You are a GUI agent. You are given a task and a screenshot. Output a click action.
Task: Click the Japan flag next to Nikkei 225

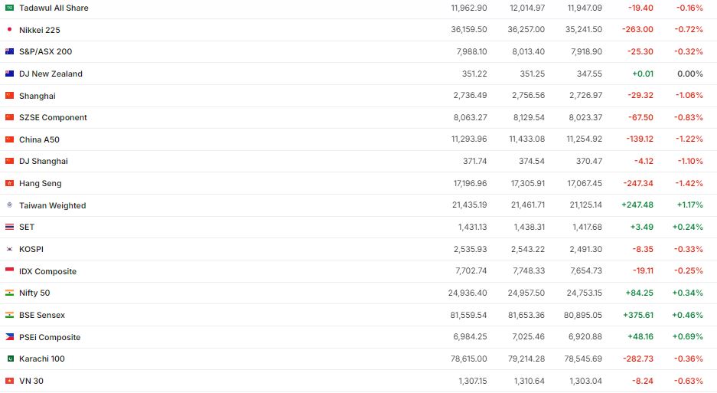(x=9, y=30)
